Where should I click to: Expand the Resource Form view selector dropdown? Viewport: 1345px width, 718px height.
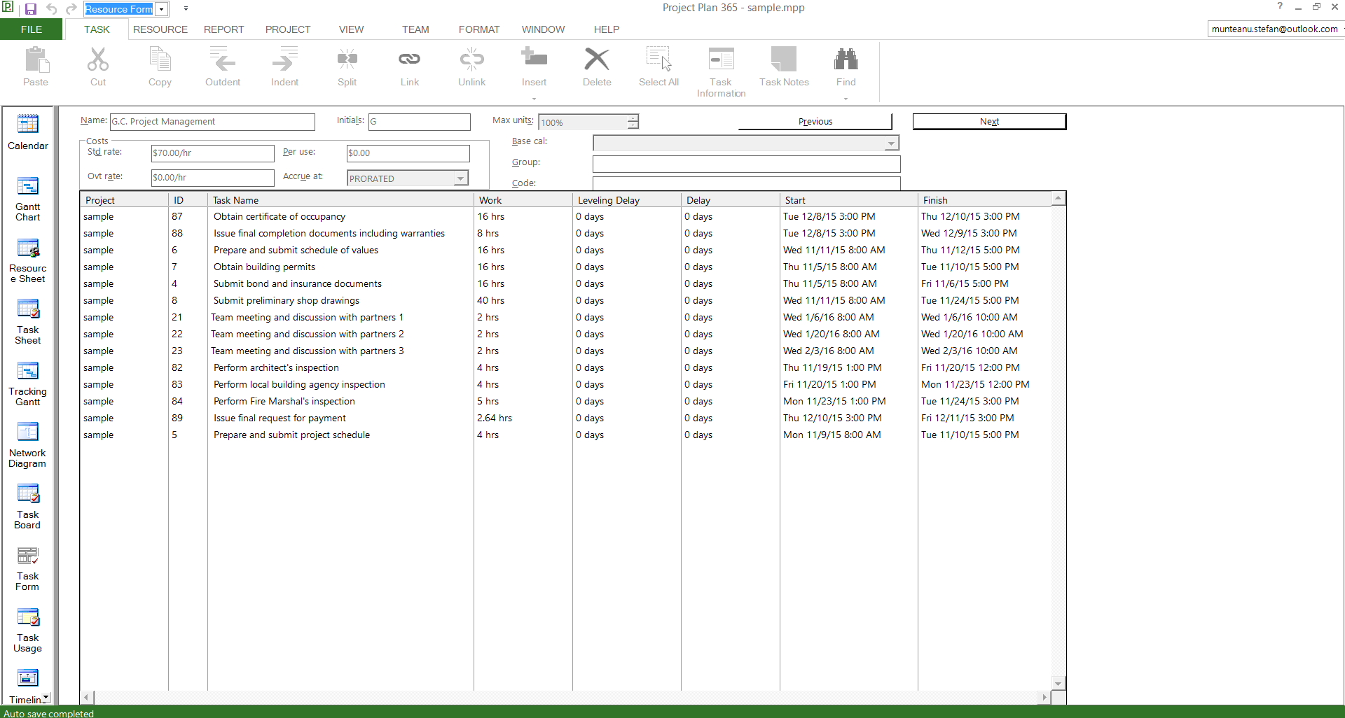pyautogui.click(x=160, y=9)
